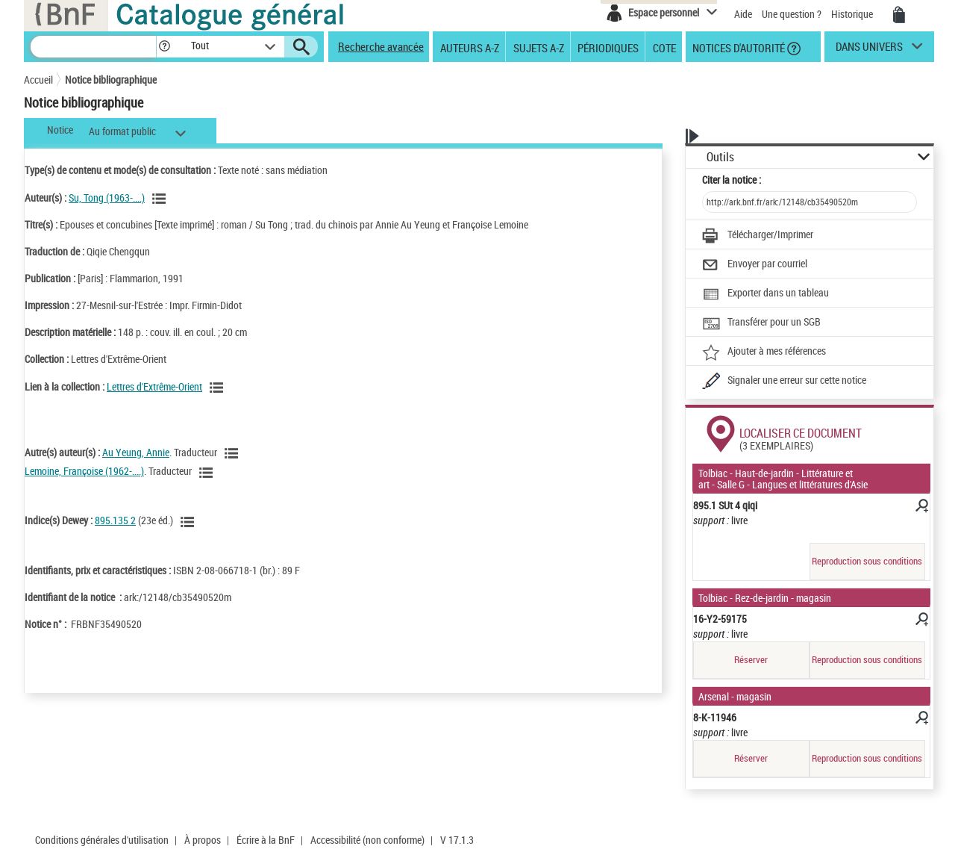The height and width of the screenshot is (855, 958).
Task: Open list icon beside Au Yeung, Annie
Action: [231, 453]
